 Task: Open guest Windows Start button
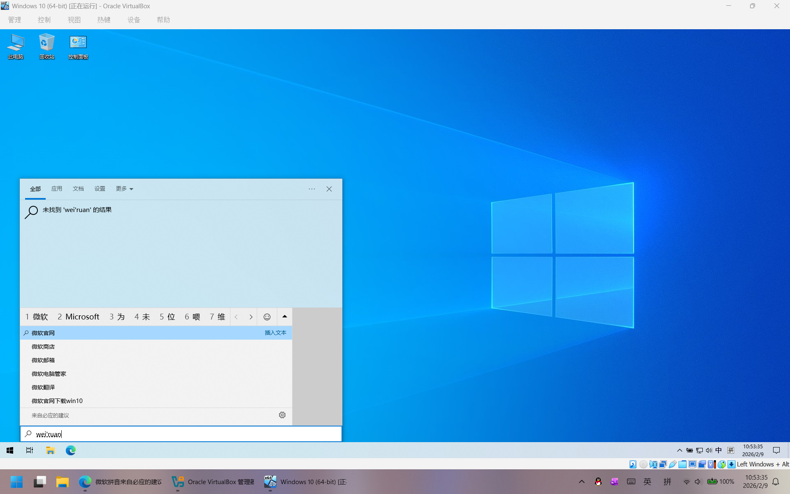pos(10,450)
